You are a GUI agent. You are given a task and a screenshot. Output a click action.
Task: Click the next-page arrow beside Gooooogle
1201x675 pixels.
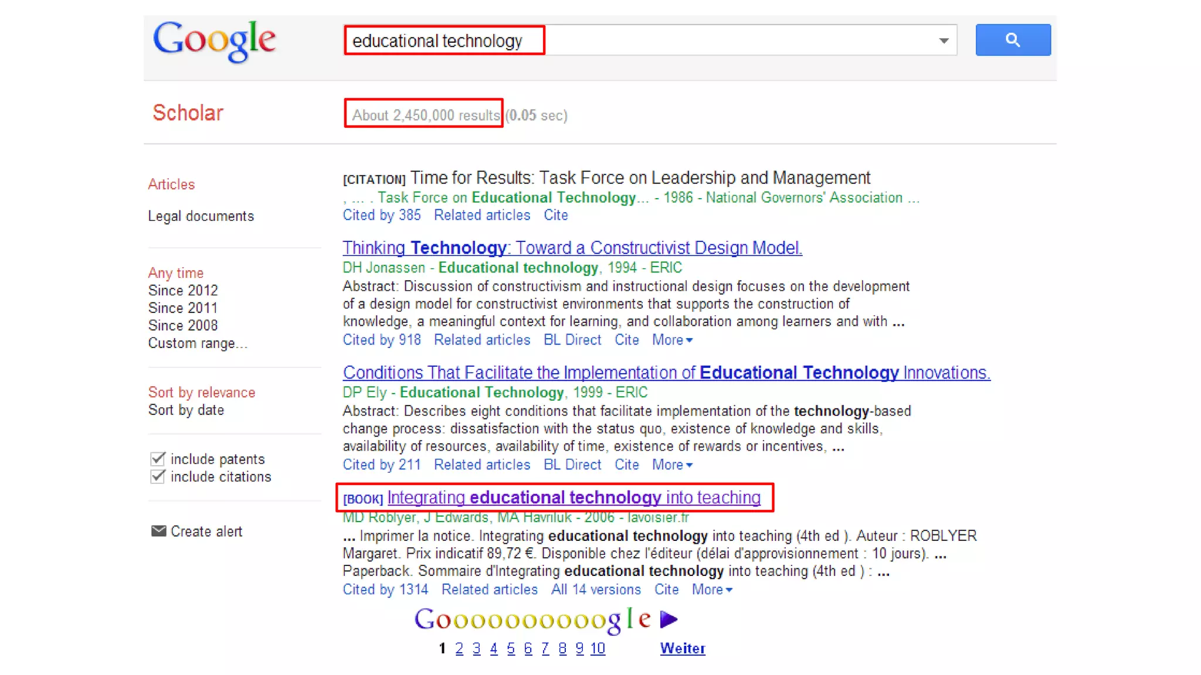[x=669, y=619]
